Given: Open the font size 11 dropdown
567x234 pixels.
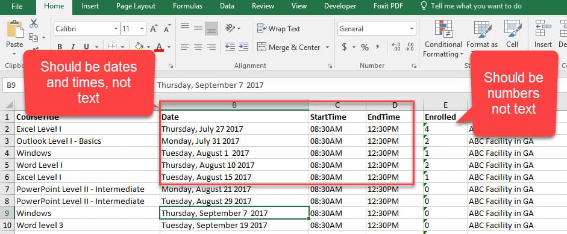Looking at the screenshot, I should [x=142, y=28].
